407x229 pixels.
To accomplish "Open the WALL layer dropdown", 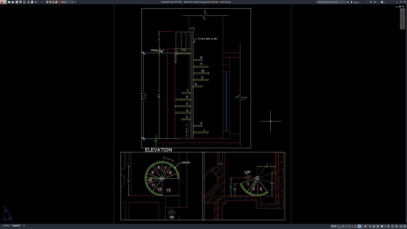I will 73,2.
